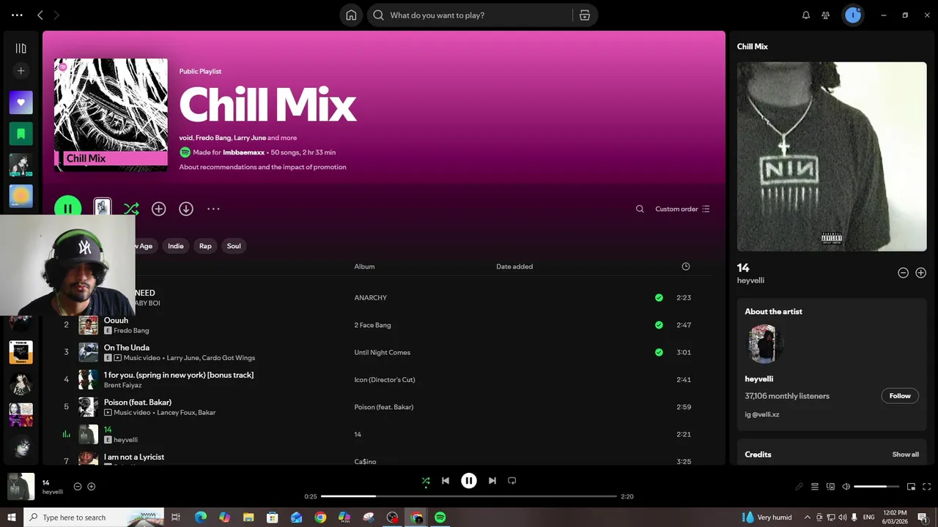Filter playlist by Rap genre
The image size is (938, 527).
205,246
